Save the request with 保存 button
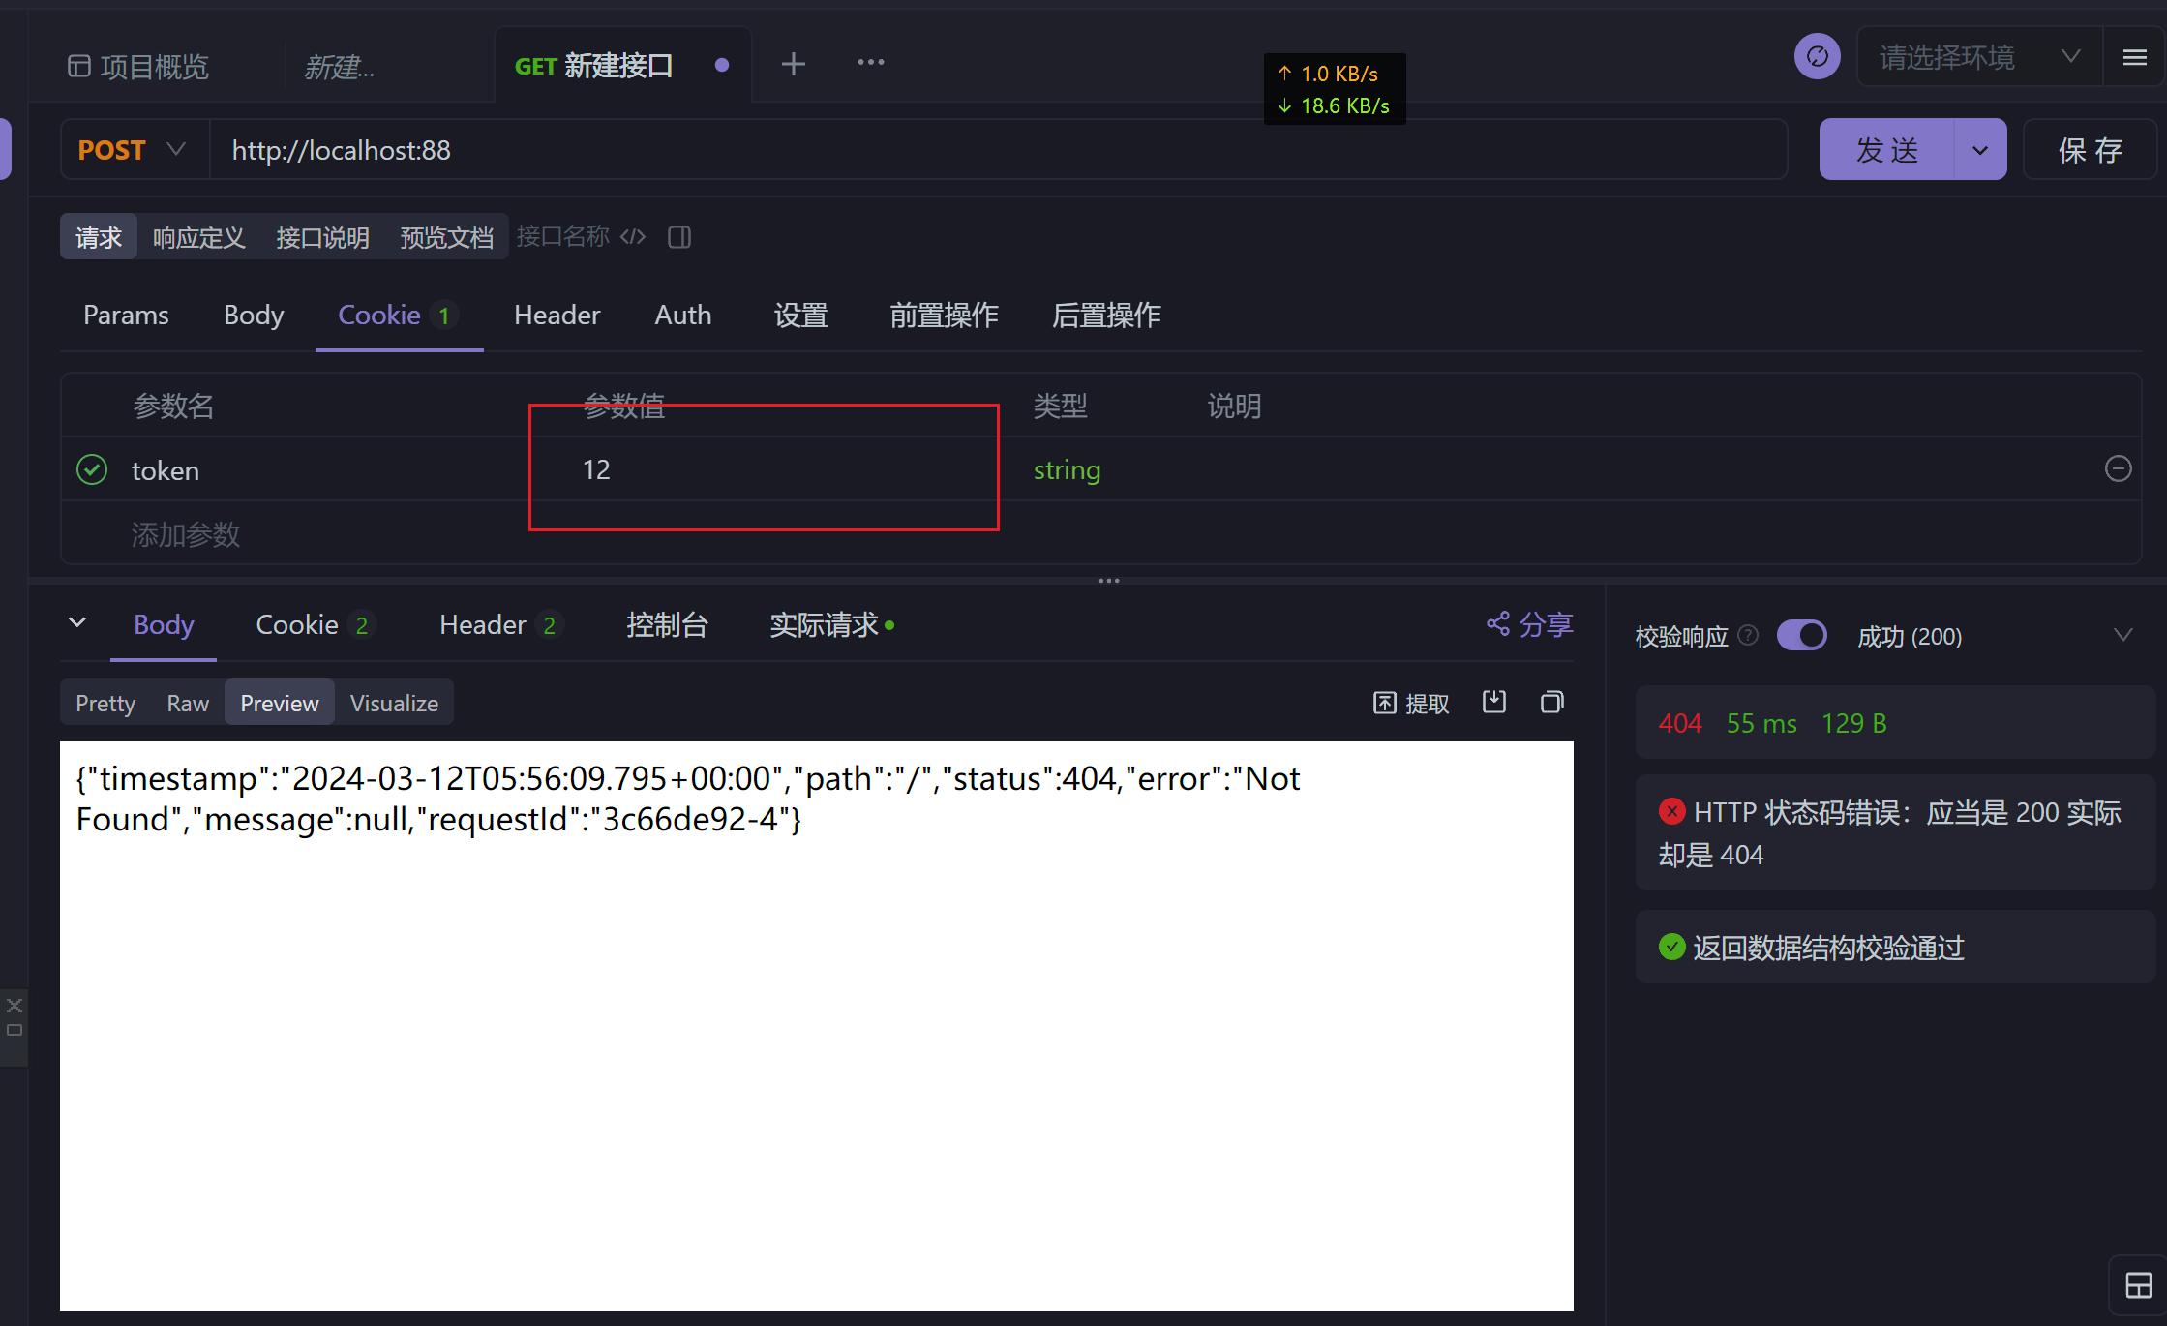The width and height of the screenshot is (2167, 1326). (x=2091, y=150)
